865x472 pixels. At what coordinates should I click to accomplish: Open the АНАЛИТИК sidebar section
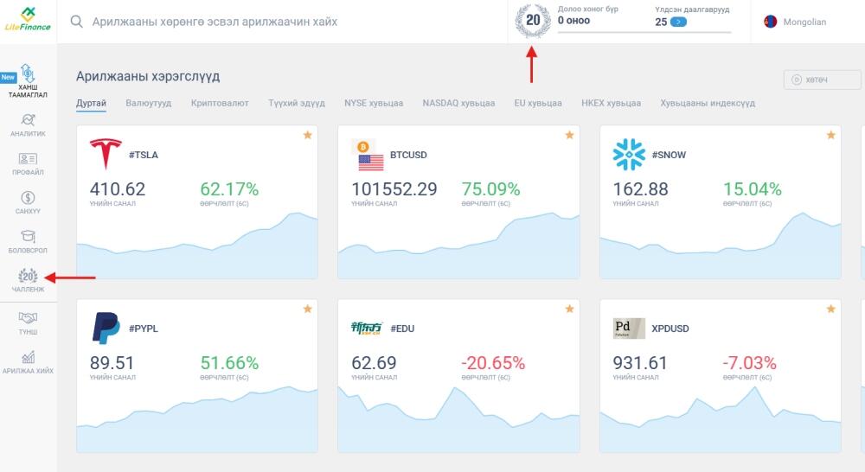pyautogui.click(x=28, y=125)
